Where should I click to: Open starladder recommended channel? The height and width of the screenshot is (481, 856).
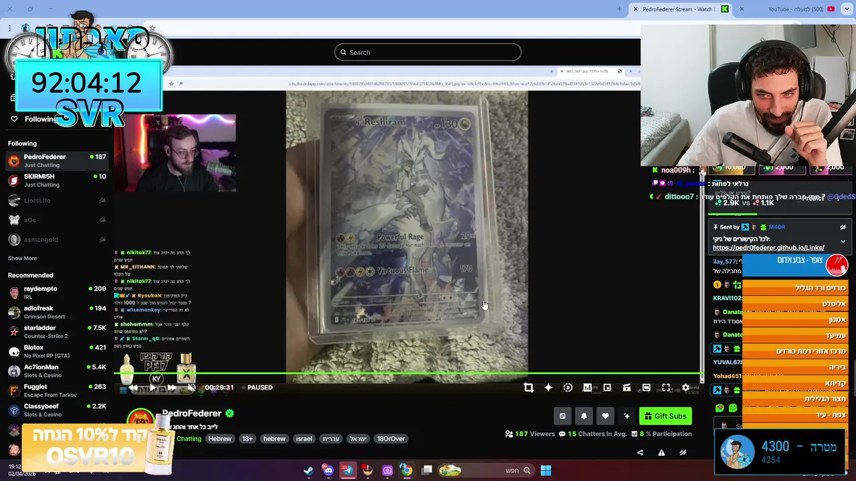(57, 331)
